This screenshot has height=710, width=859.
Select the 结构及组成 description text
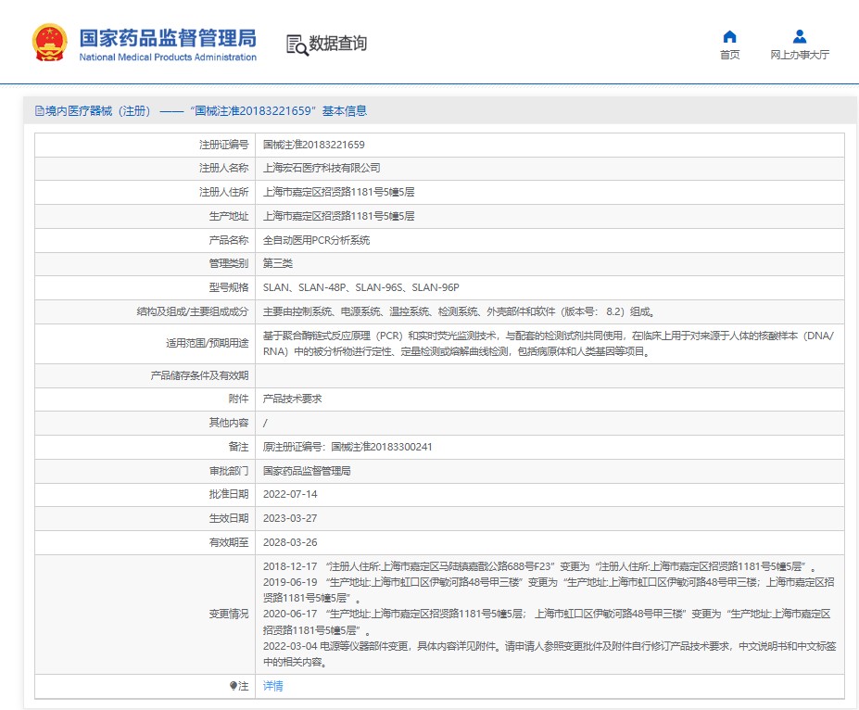point(459,311)
